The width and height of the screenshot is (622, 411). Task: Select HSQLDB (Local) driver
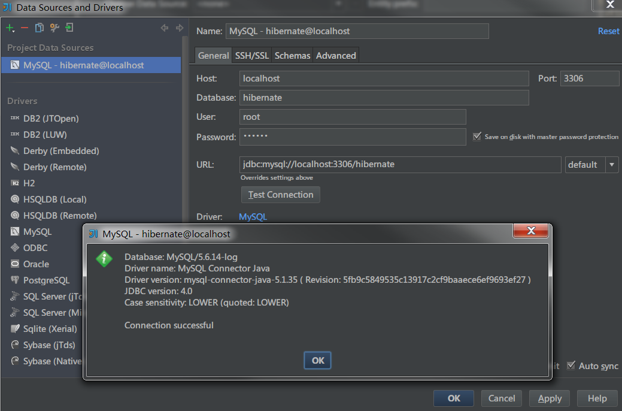click(54, 200)
